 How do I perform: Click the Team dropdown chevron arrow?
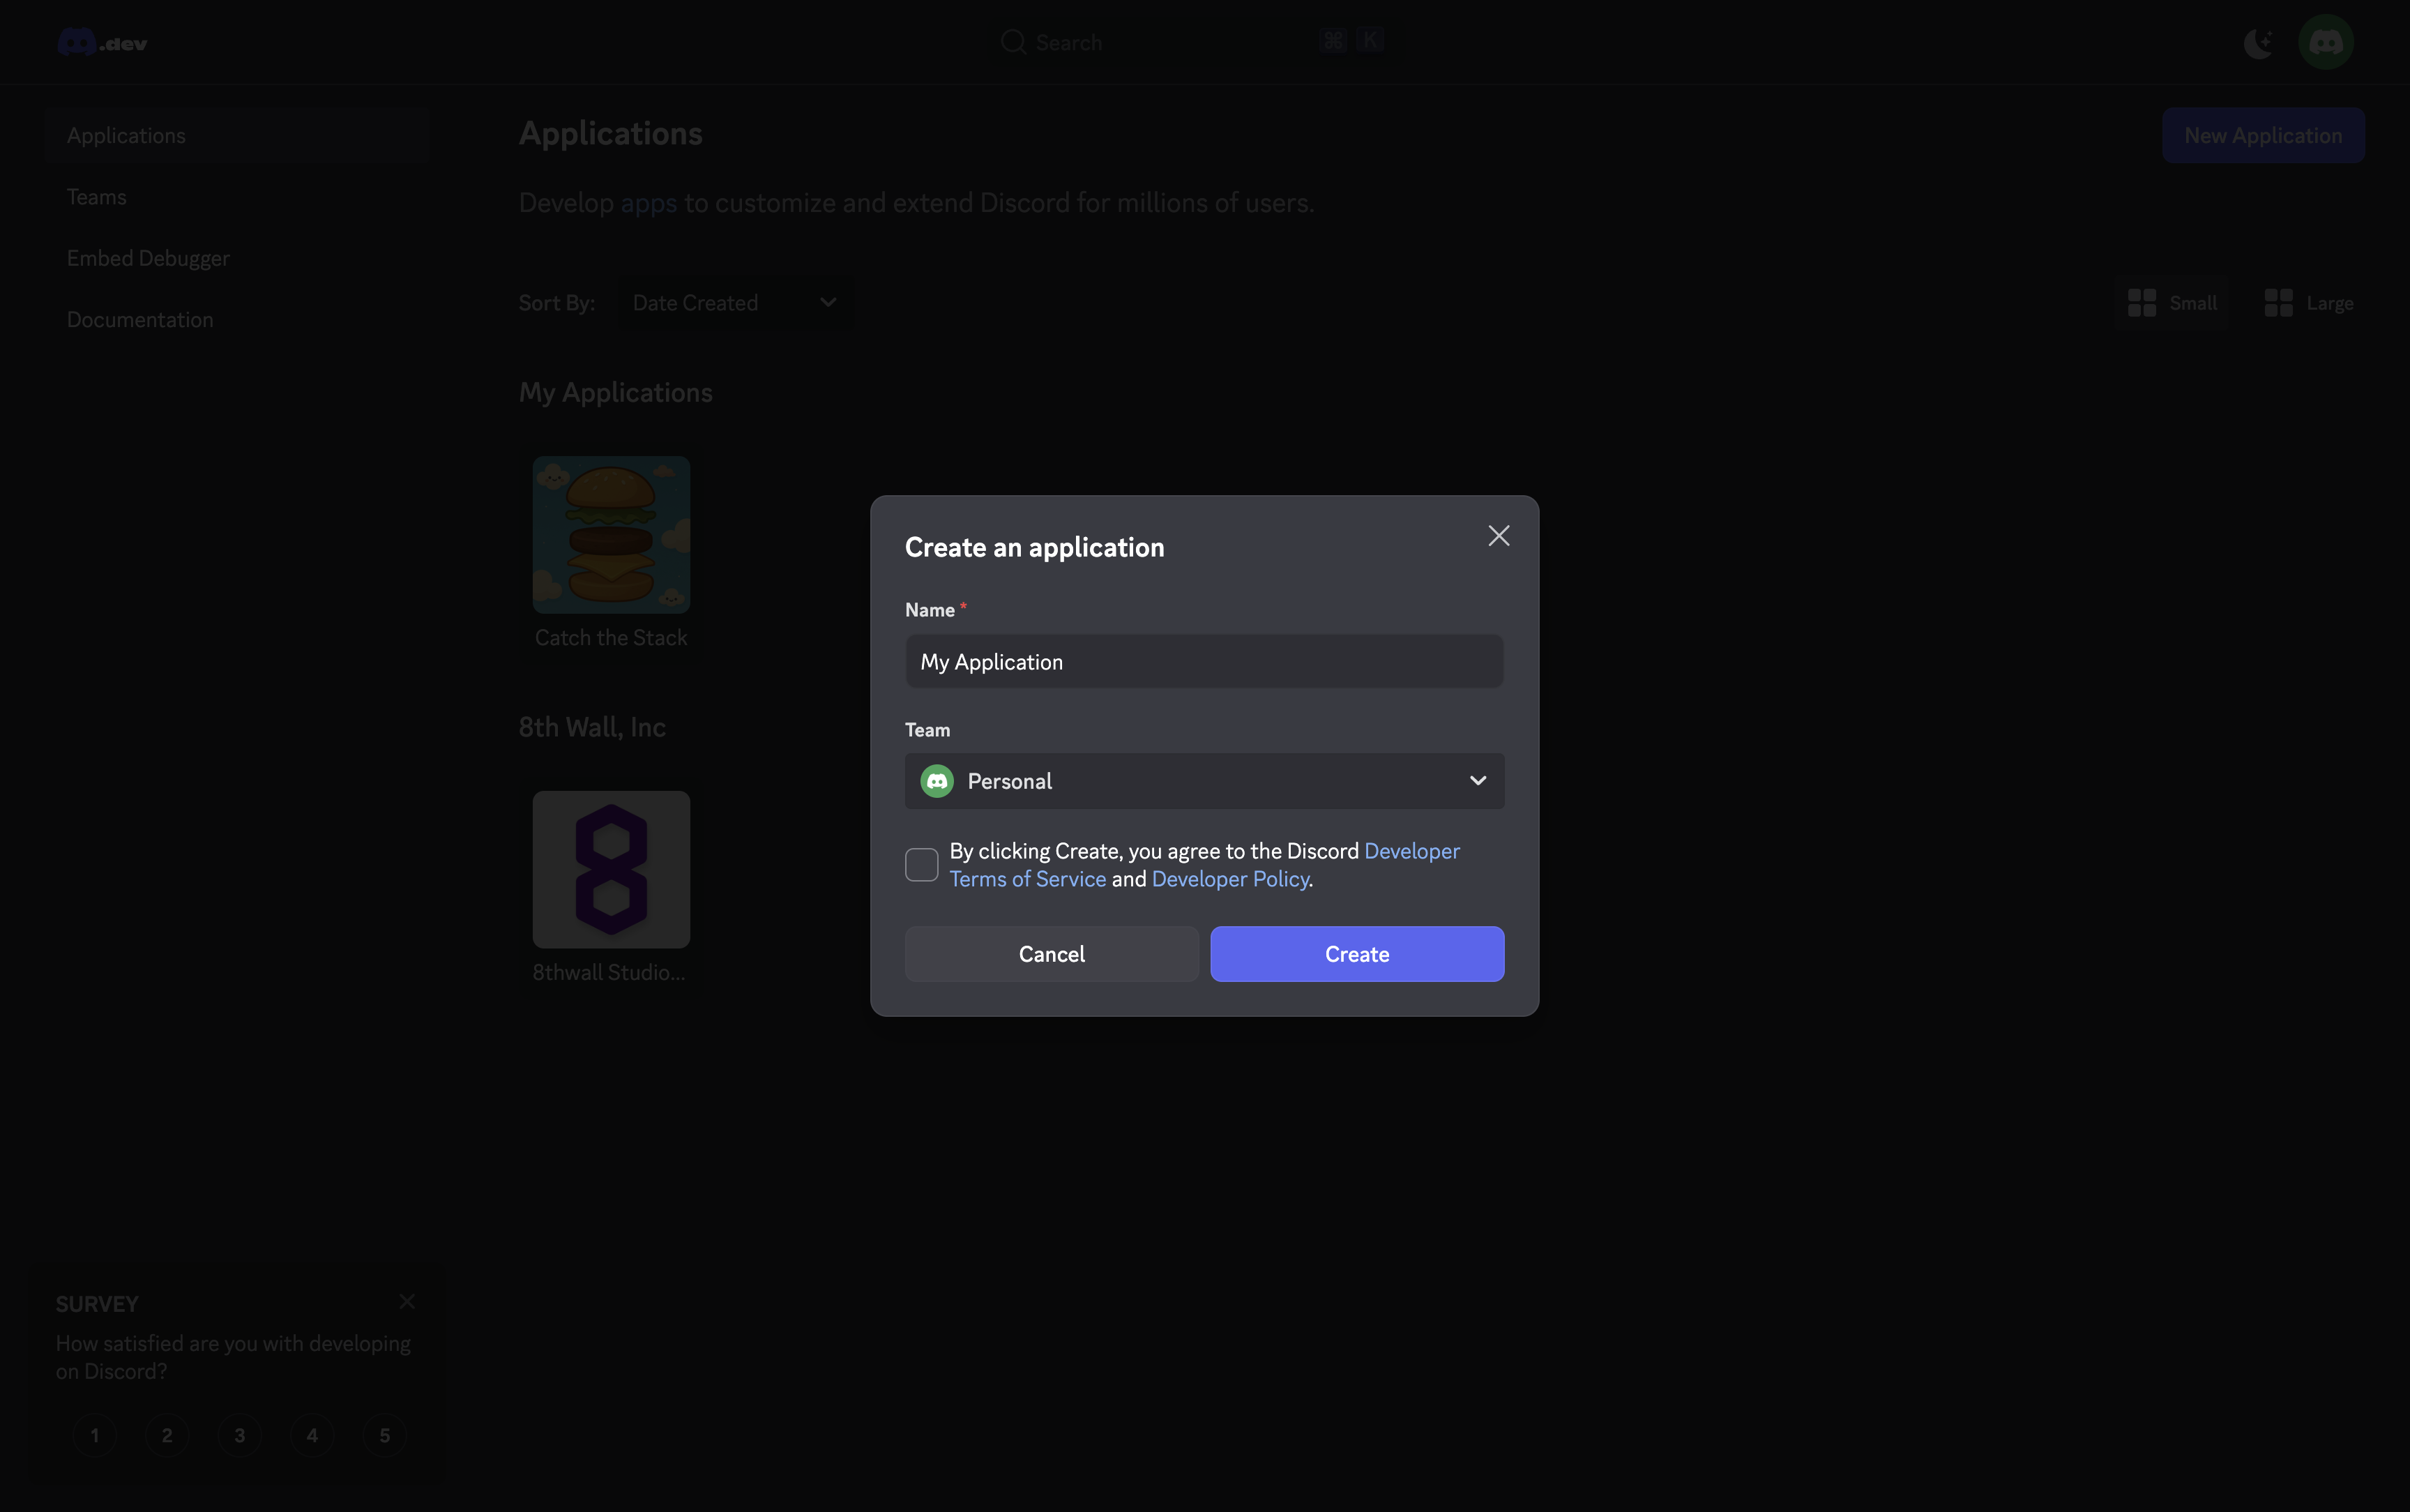(x=1478, y=781)
